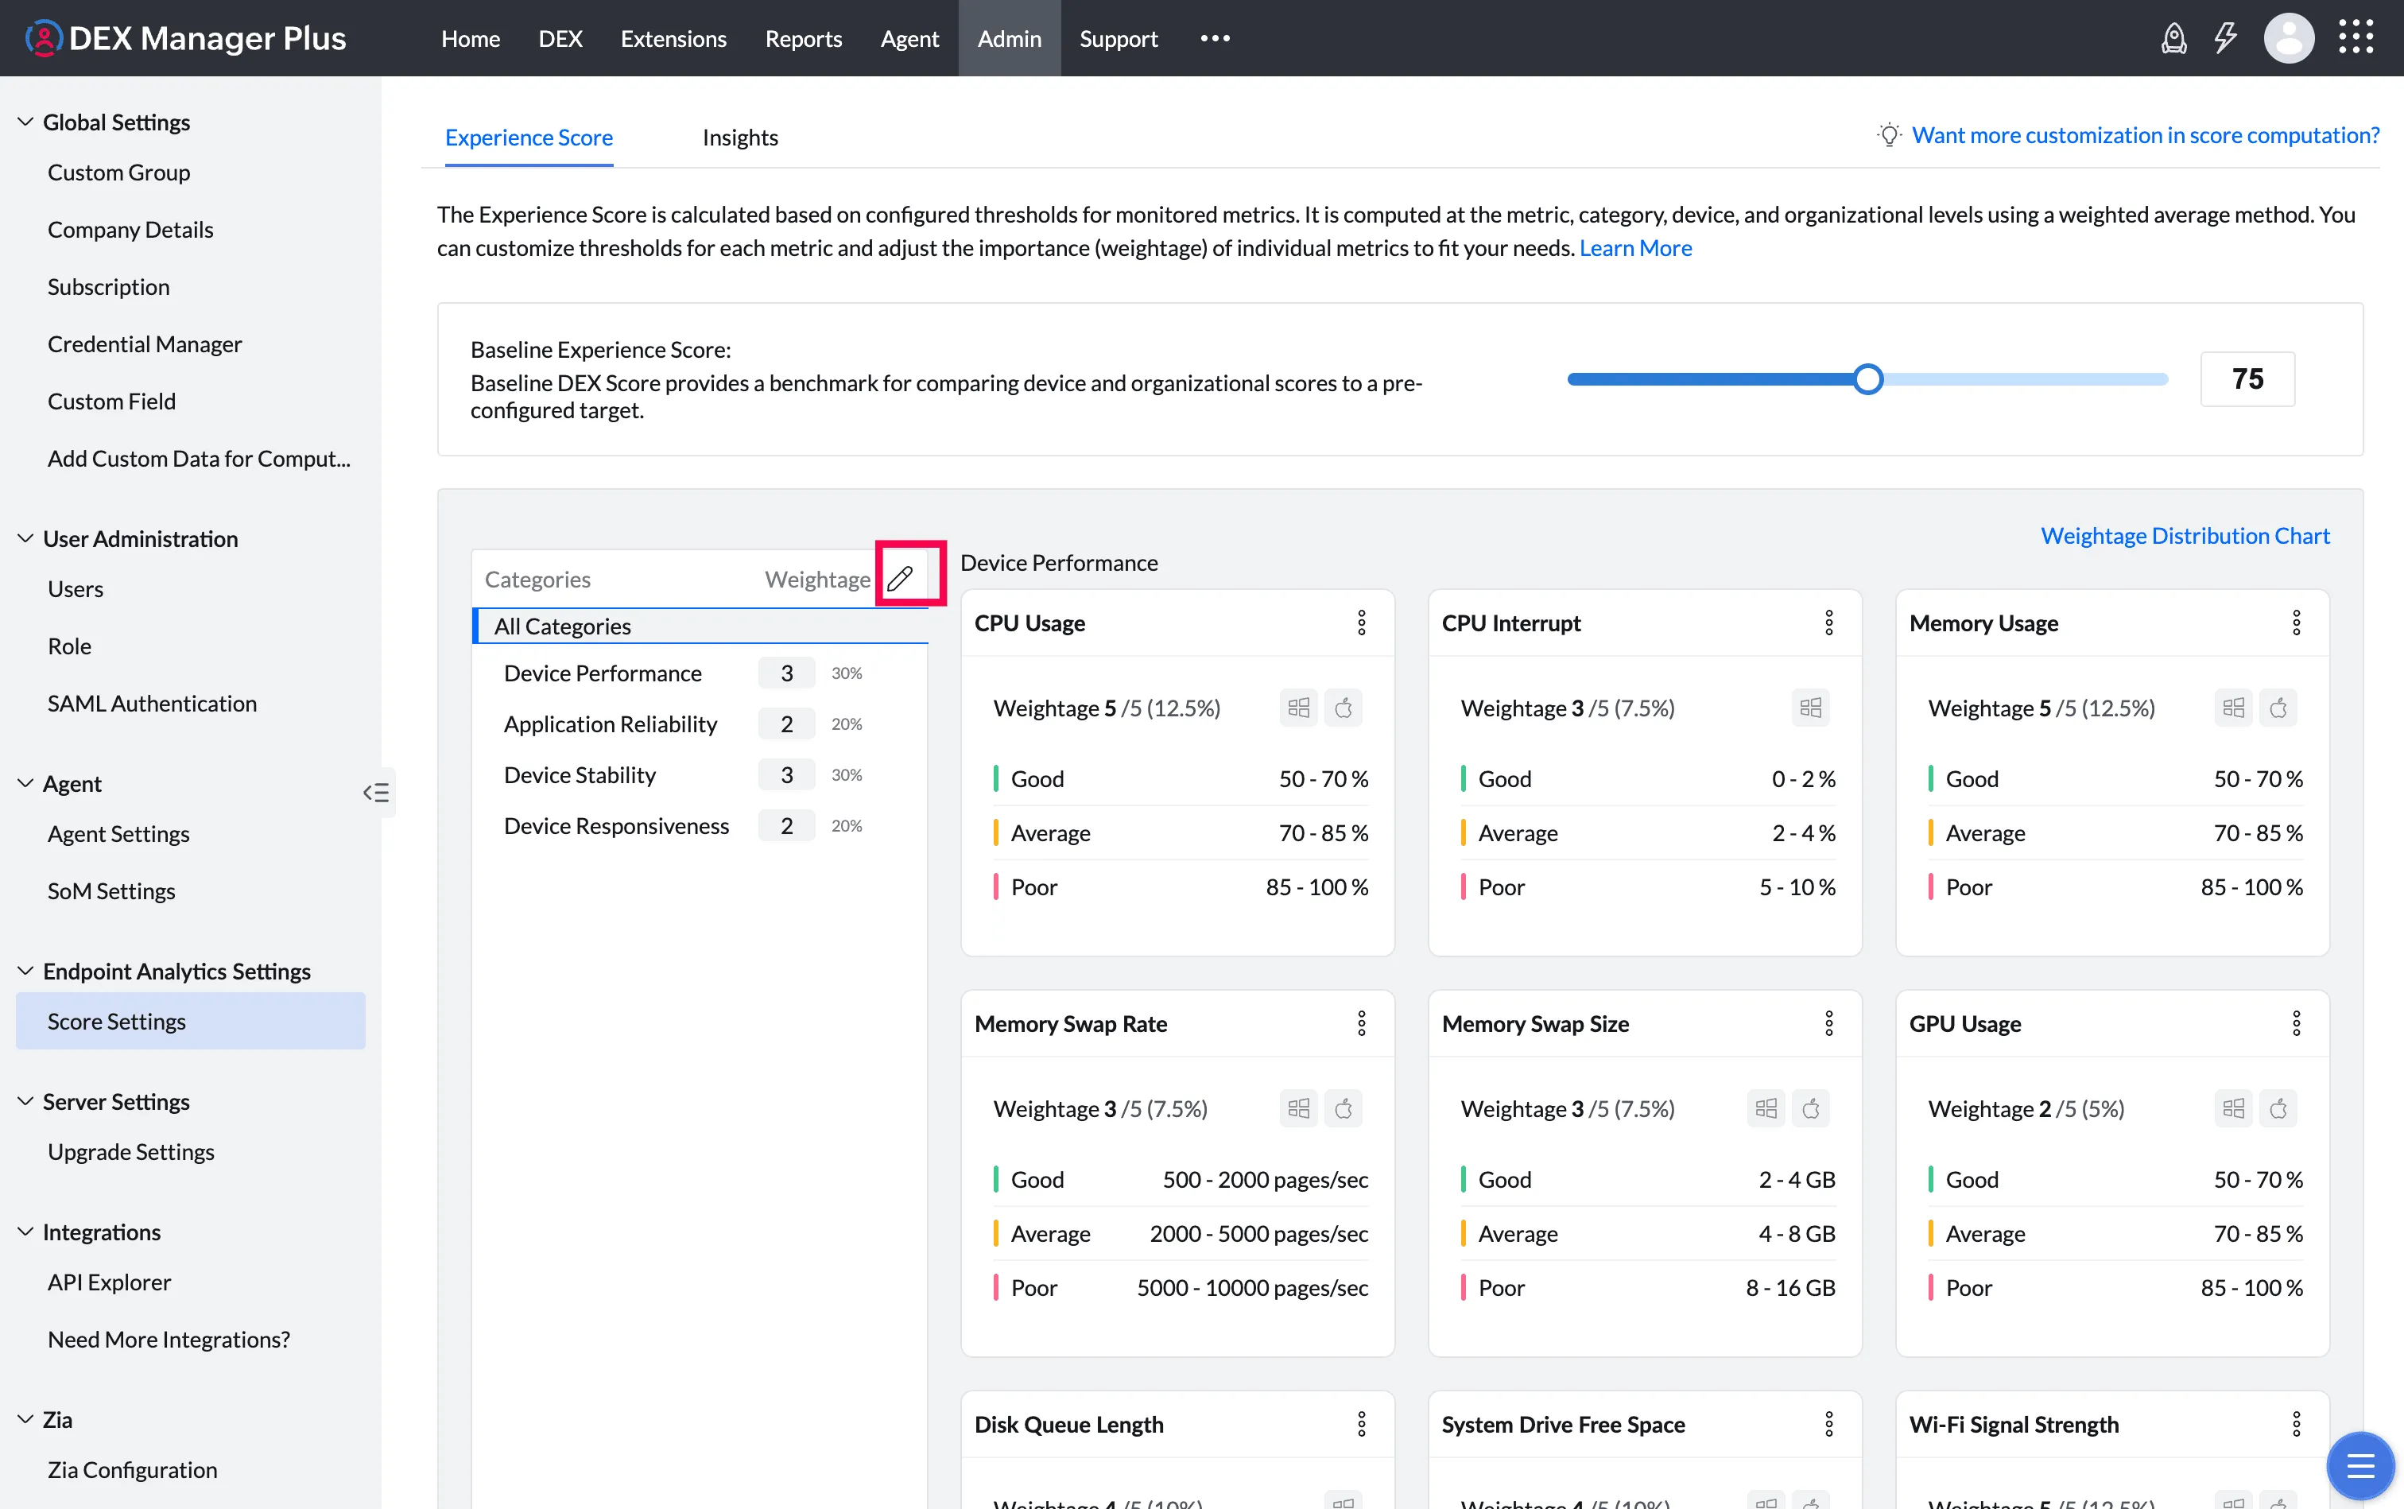Open Memory Swap Rate card kebab menu
2404x1509 pixels.
click(x=1361, y=1023)
